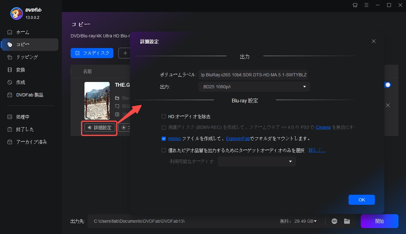406x234 pixels.
Task: Click the plus add-source button
Action: tap(125, 53)
